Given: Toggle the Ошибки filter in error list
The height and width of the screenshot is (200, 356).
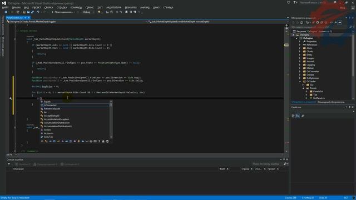Looking at the screenshot, I should 23,164.
